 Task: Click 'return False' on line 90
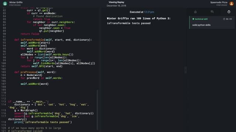[x=30, y=34]
